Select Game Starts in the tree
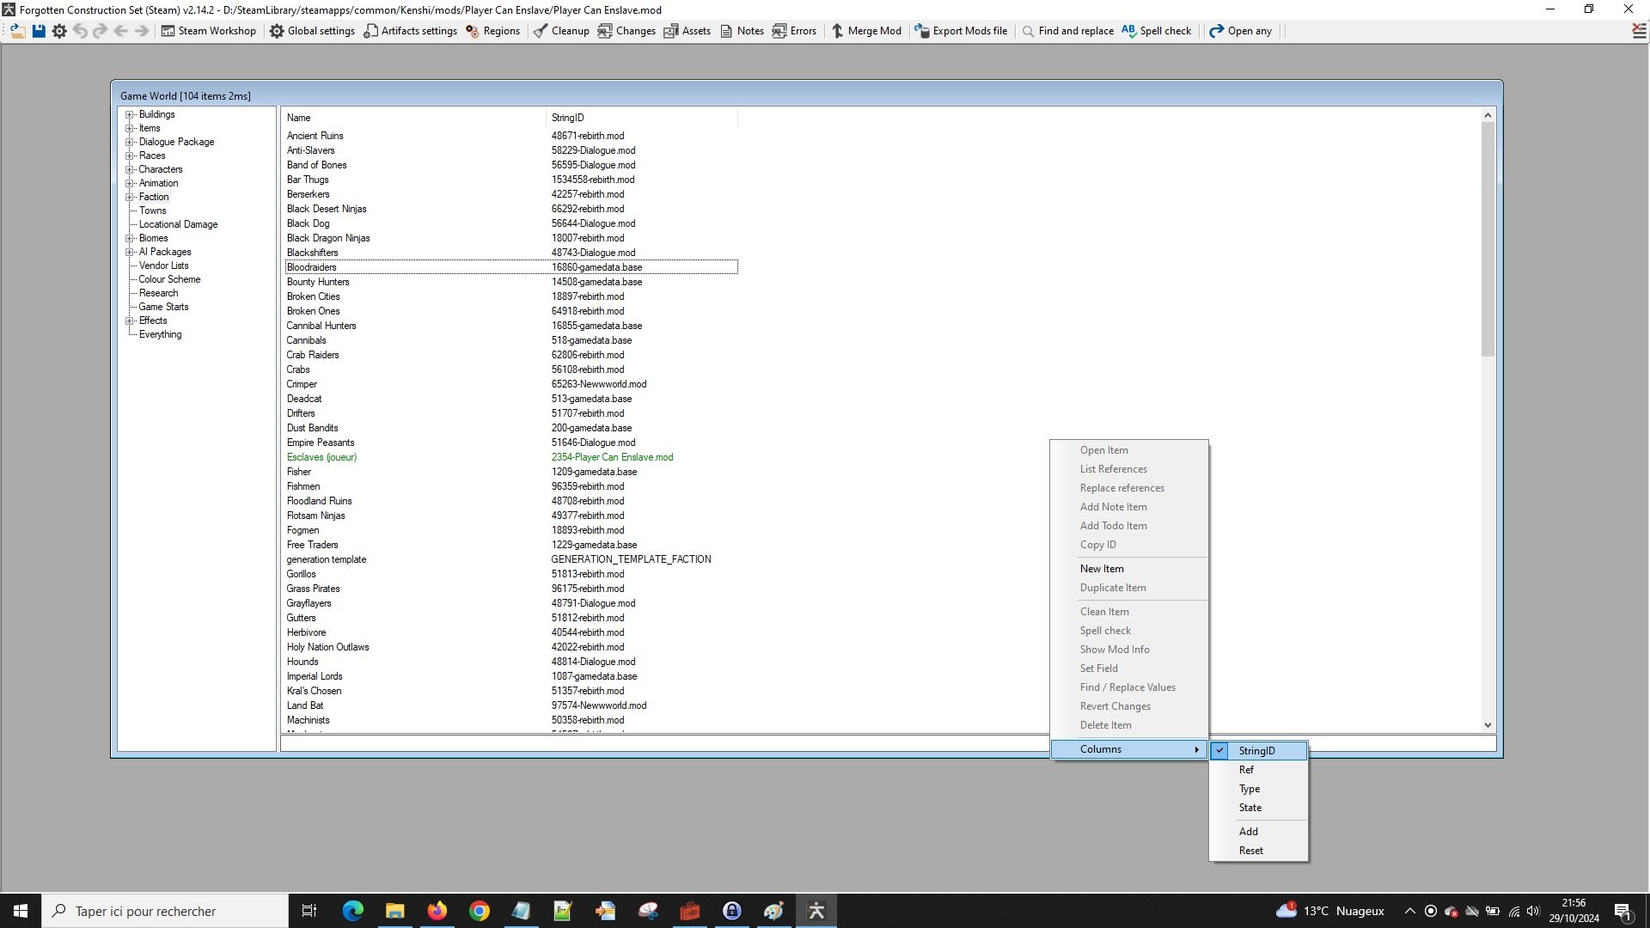The height and width of the screenshot is (928, 1650). (163, 307)
